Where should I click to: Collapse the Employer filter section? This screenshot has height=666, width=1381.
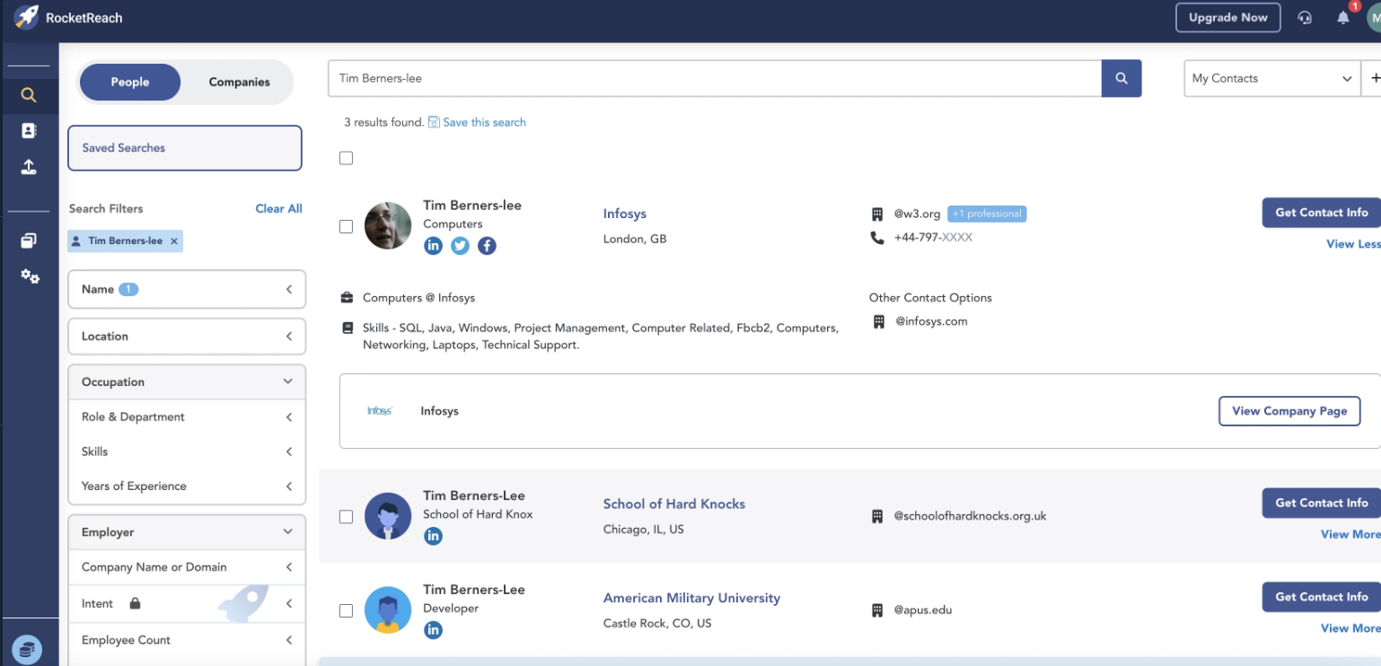coord(187,531)
